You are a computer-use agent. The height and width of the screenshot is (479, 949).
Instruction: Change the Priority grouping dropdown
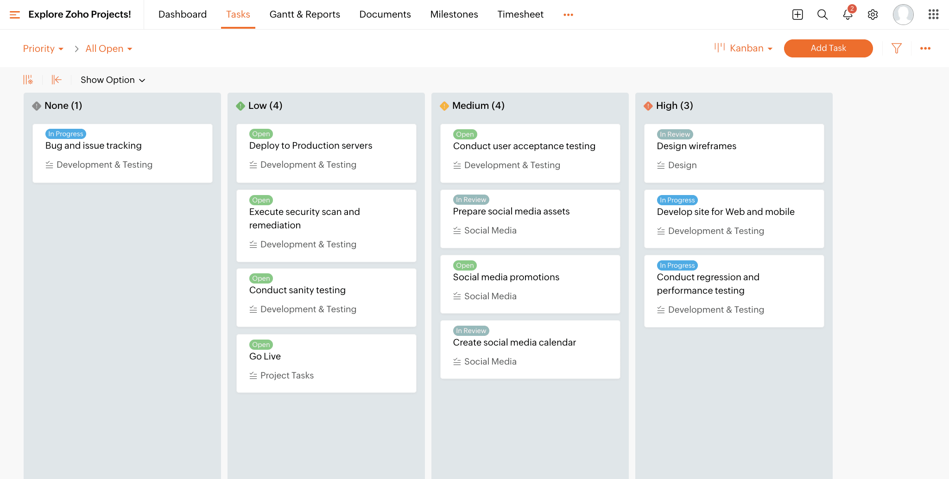43,48
